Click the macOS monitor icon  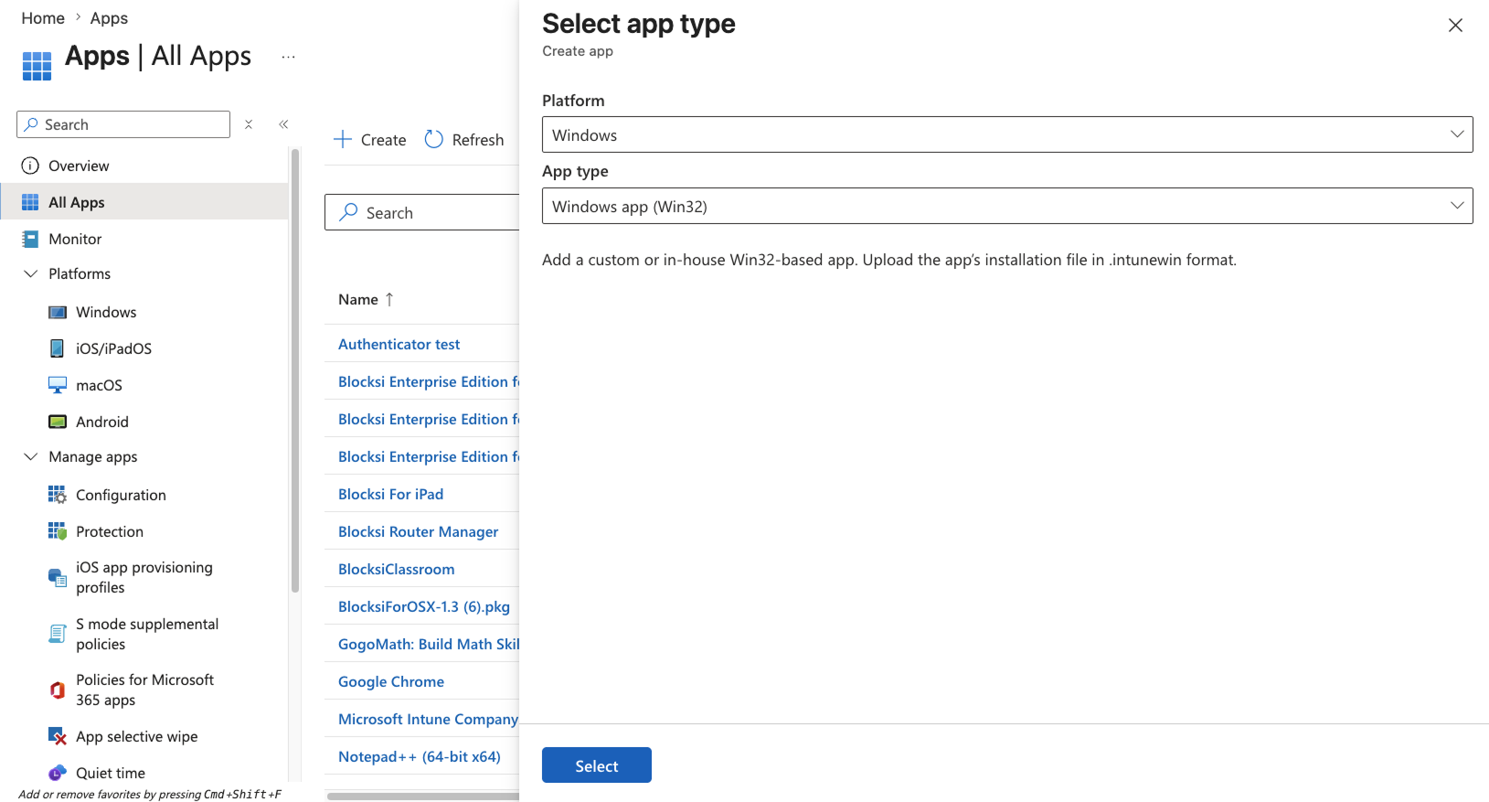click(x=58, y=385)
